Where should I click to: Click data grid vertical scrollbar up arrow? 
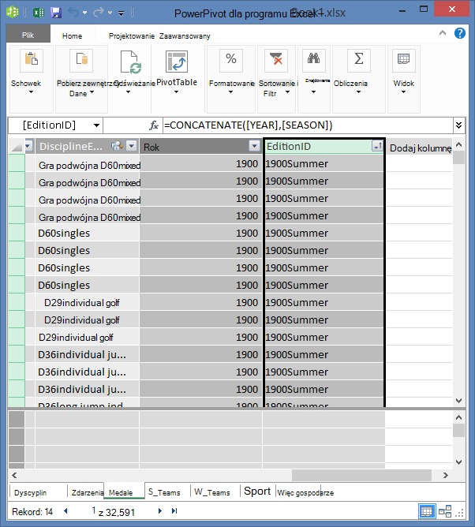pos(459,145)
